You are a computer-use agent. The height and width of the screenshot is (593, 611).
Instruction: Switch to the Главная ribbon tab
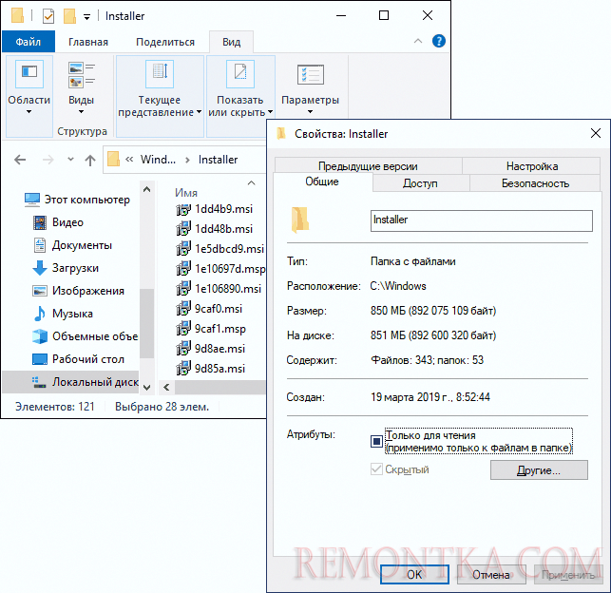pyautogui.click(x=88, y=42)
